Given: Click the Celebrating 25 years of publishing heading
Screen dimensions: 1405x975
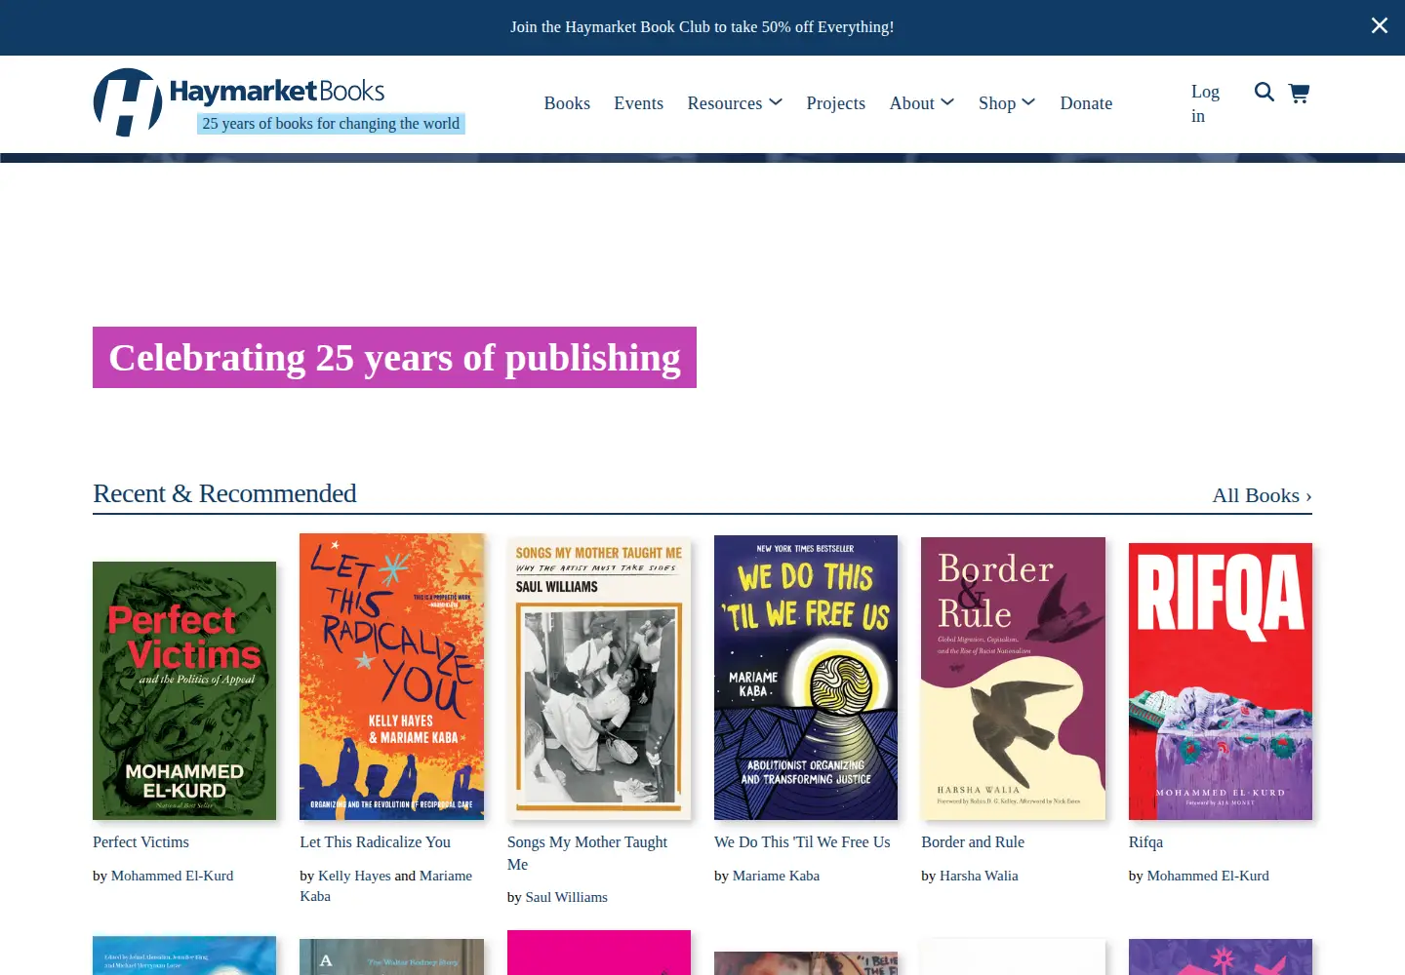Looking at the screenshot, I should coord(394,358).
